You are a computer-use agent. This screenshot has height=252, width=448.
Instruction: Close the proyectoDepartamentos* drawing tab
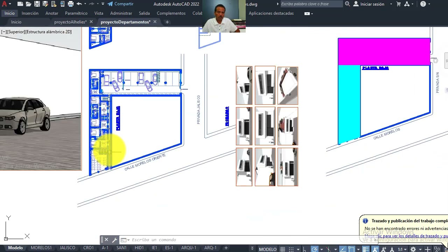[155, 22]
